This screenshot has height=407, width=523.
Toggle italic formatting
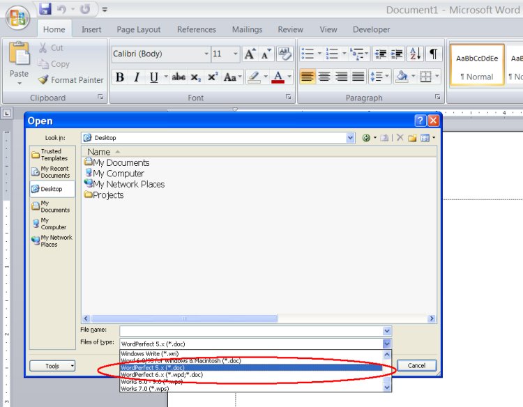137,77
